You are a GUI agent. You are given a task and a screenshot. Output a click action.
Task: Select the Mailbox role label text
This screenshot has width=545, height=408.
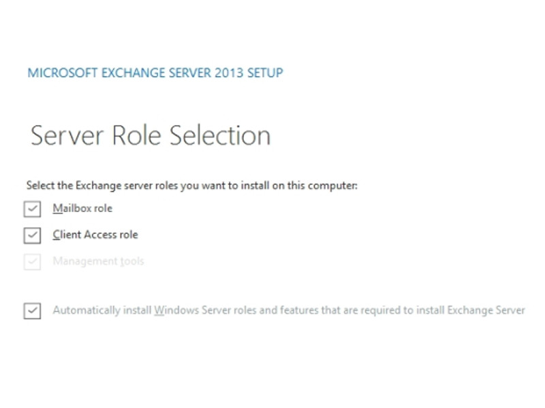tap(82, 208)
